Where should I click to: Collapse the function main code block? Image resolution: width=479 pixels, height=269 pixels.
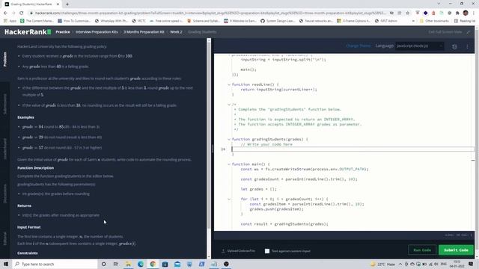229,164
